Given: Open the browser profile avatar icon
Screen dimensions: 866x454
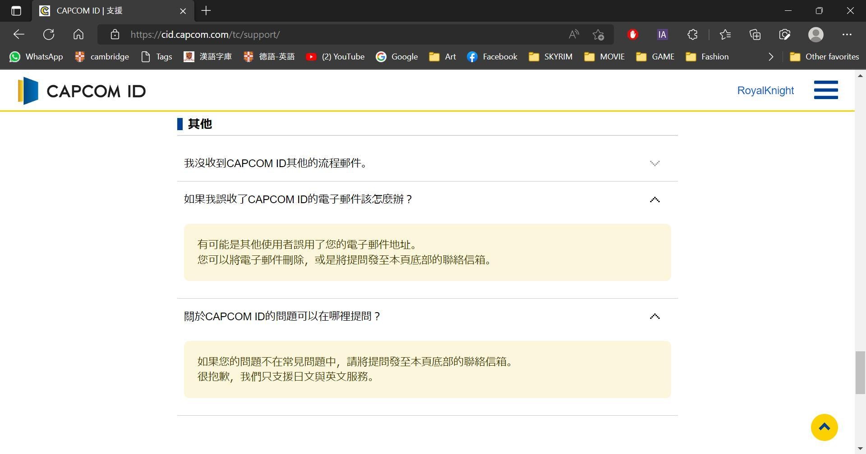Looking at the screenshot, I should tap(815, 35).
